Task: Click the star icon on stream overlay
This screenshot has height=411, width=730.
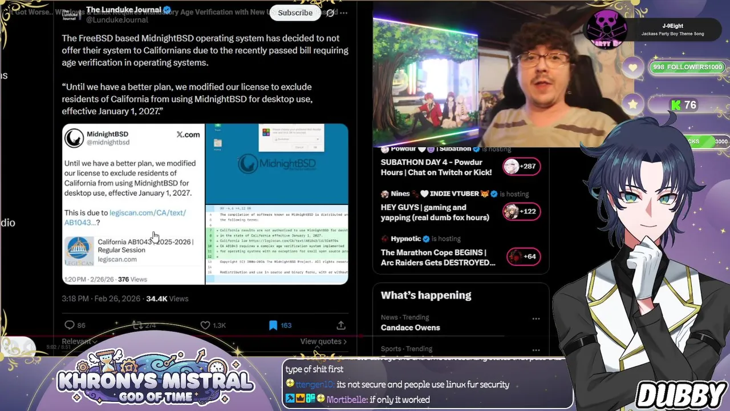Action: click(633, 104)
